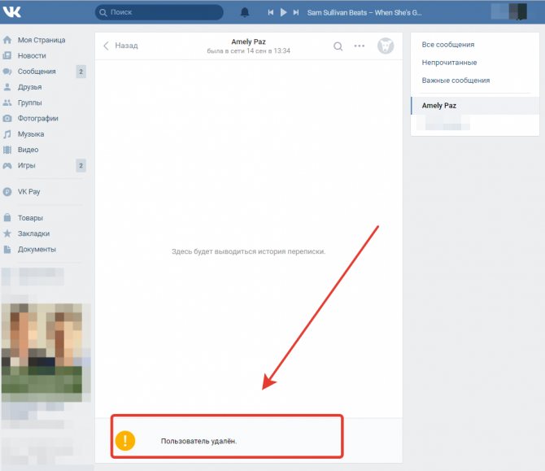Skip to the next track

tap(296, 12)
